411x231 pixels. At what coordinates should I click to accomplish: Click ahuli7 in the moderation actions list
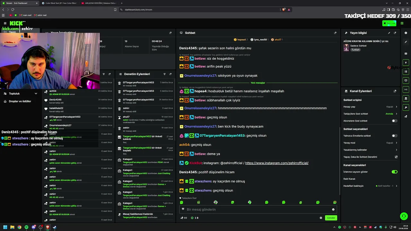pos(126,117)
